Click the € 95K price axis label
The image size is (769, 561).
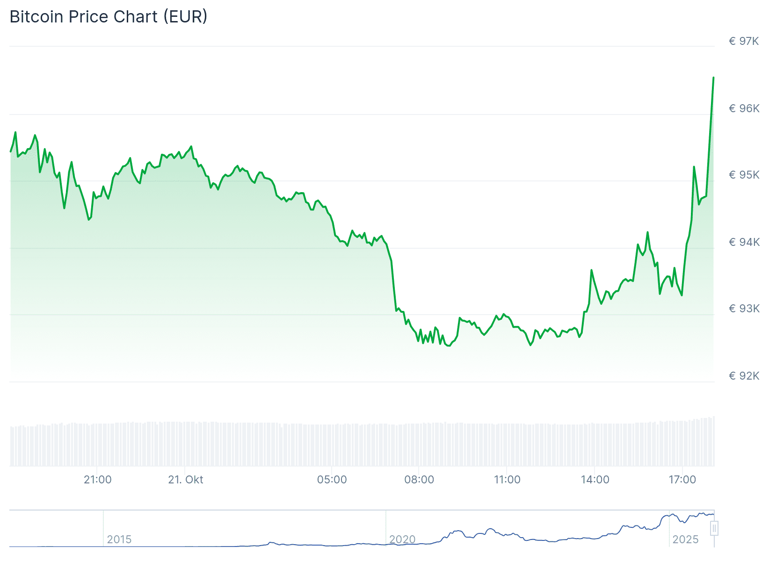point(744,175)
